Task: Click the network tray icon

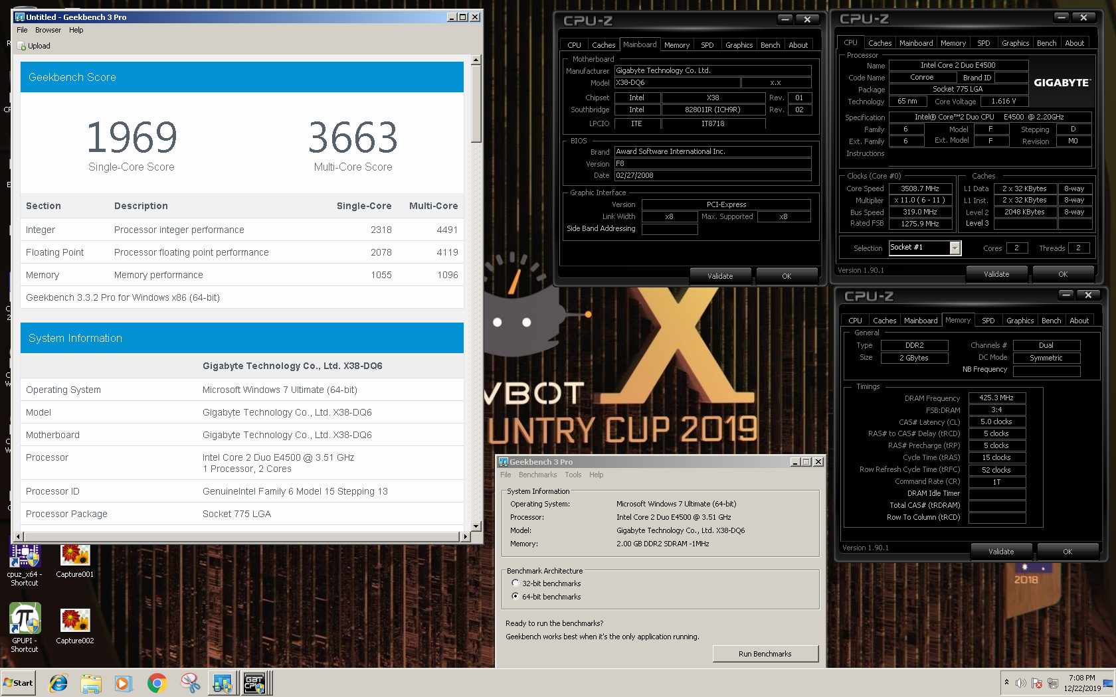Action: pos(1053,683)
